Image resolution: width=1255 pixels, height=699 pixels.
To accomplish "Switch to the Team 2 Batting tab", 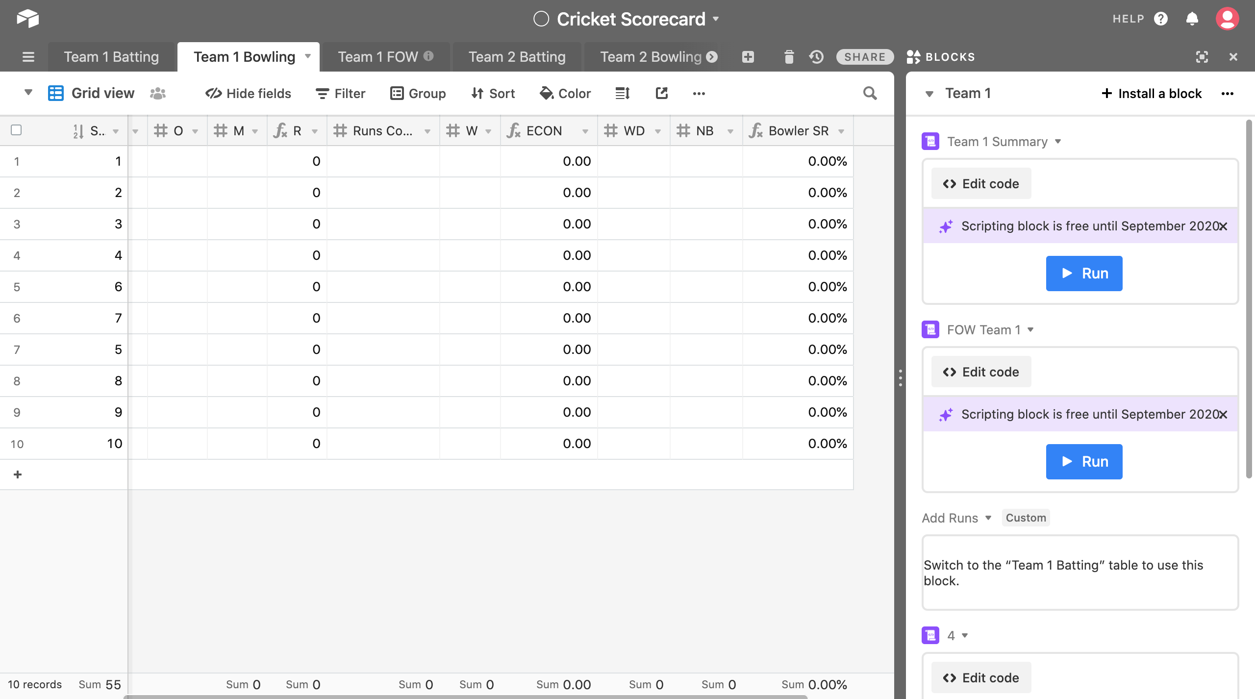I will [x=517, y=57].
